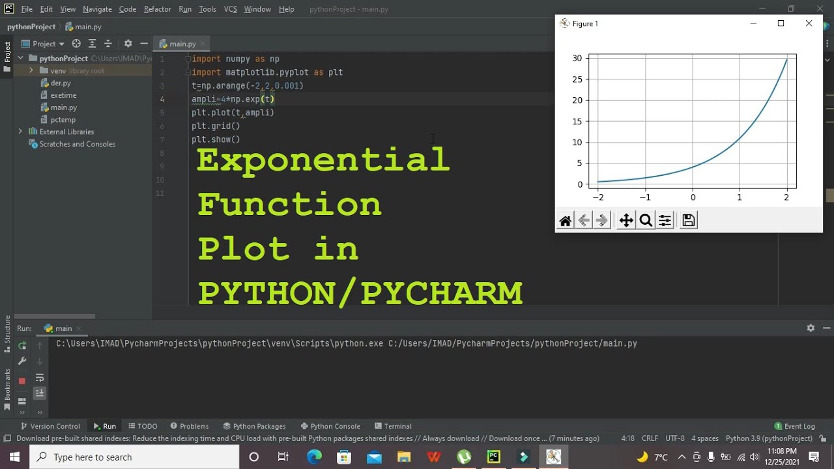Open the VCS menu
Viewport: 834px width, 469px height.
230,9
